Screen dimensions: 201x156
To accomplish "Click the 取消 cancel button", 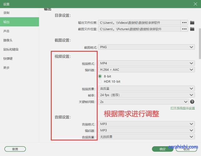I will pos(186,149).
